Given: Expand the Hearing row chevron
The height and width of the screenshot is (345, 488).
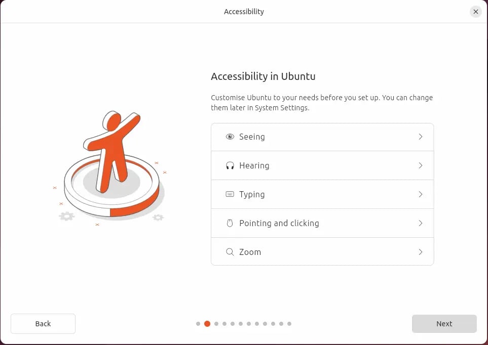Looking at the screenshot, I should [x=421, y=165].
